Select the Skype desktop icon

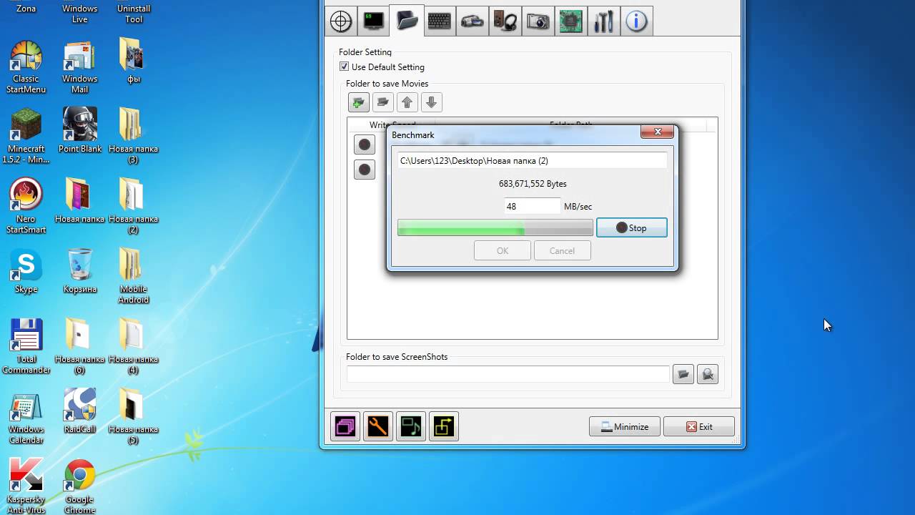tap(26, 271)
